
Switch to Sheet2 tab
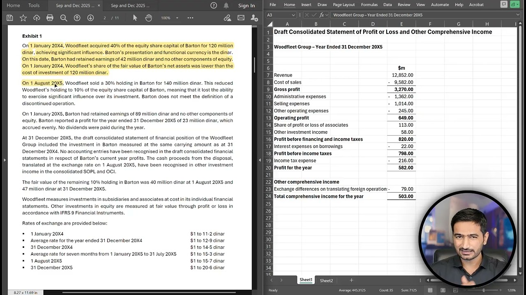[326, 281]
